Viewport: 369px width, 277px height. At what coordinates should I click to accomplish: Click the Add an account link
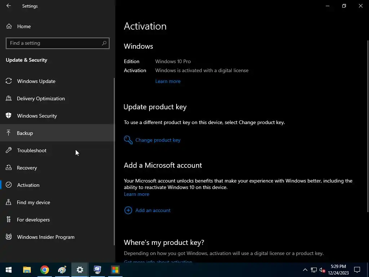pyautogui.click(x=153, y=210)
